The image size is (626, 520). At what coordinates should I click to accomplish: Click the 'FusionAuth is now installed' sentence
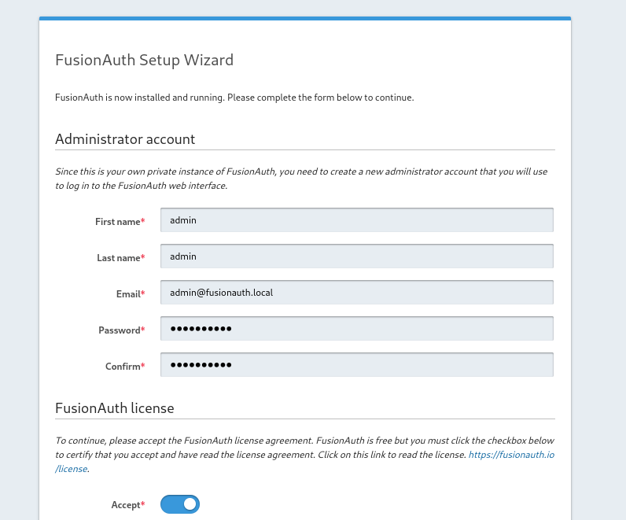(234, 98)
